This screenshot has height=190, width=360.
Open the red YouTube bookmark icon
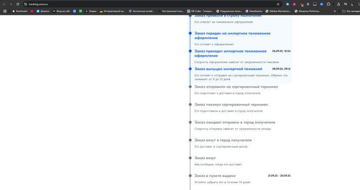[x=32, y=11]
